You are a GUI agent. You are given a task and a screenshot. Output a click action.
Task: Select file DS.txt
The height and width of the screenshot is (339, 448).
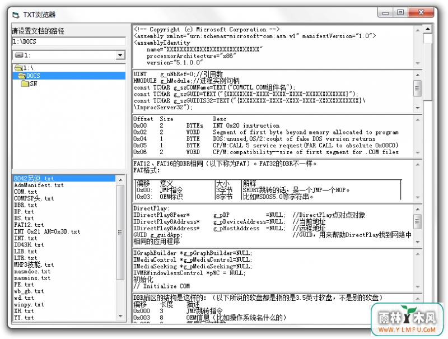[x=24, y=218]
